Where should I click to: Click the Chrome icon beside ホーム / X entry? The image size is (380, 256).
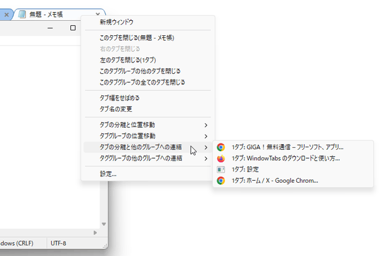click(220, 181)
